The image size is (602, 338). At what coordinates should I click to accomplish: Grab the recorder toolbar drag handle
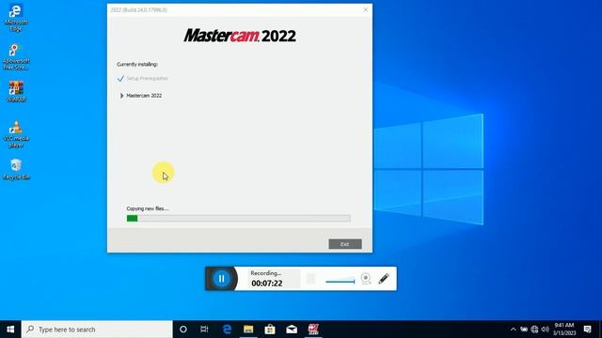[311, 279]
